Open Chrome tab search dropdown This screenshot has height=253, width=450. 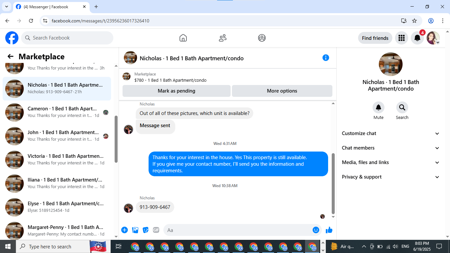tap(6, 7)
